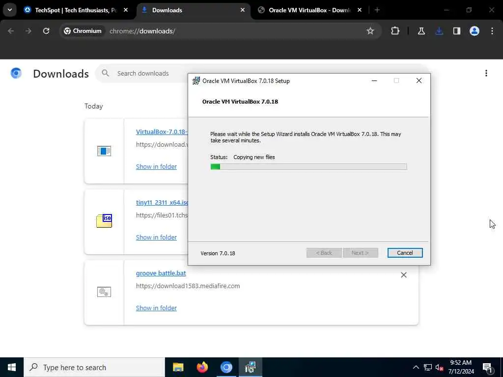Click the installation progress bar
Image resolution: width=503 pixels, height=377 pixels.
point(308,167)
